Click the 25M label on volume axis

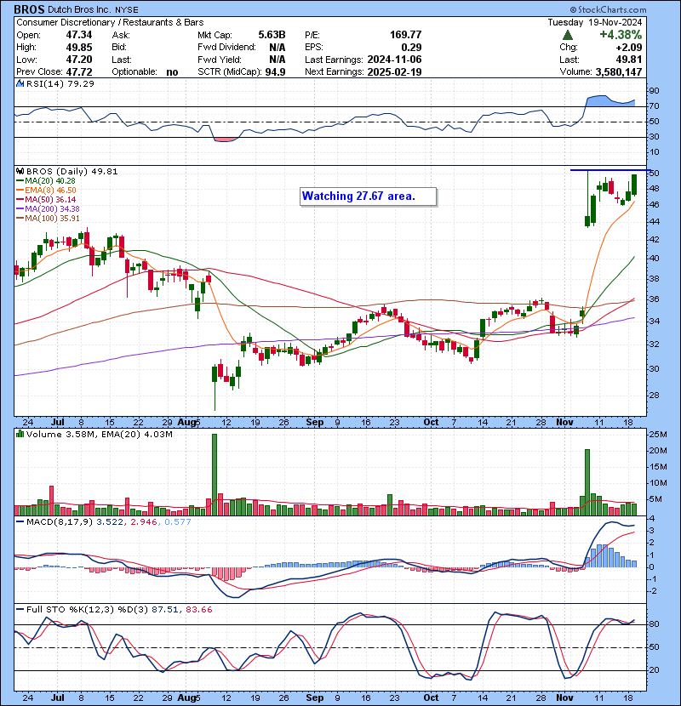tap(657, 435)
